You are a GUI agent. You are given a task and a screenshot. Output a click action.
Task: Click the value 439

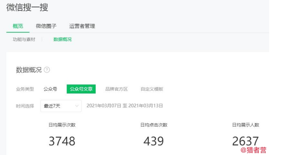pos(154,141)
